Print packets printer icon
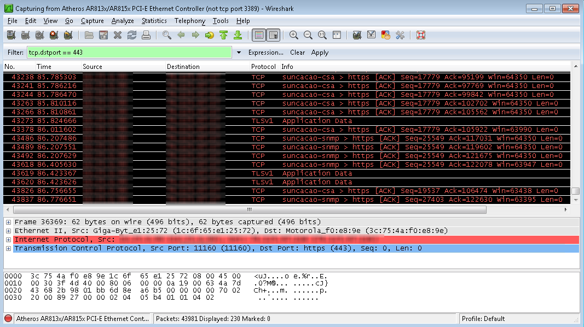 point(146,35)
